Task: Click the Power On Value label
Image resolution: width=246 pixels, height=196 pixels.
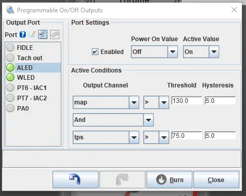Action: tap(154, 39)
